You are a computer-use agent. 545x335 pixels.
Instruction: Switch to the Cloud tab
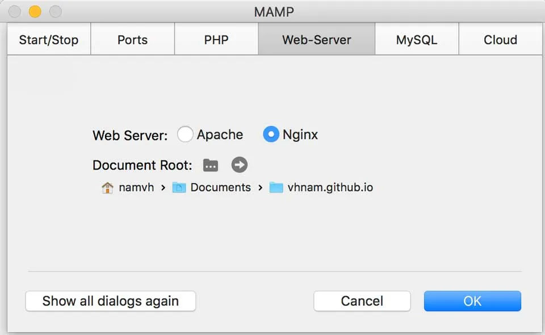pos(500,40)
